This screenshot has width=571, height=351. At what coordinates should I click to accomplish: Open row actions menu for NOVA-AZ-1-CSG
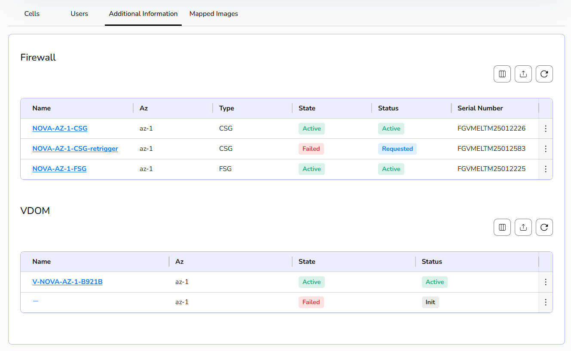click(545, 128)
